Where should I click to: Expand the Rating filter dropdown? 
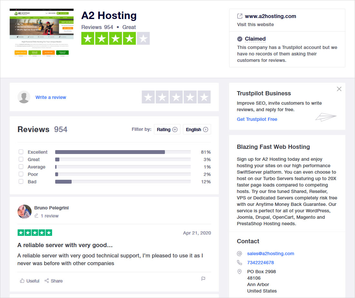point(167,130)
